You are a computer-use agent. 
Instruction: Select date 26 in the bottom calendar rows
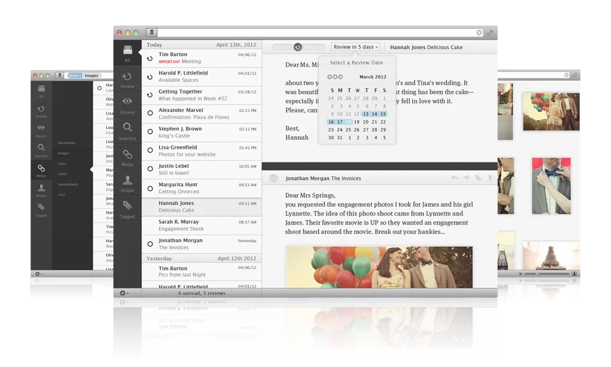point(356,130)
